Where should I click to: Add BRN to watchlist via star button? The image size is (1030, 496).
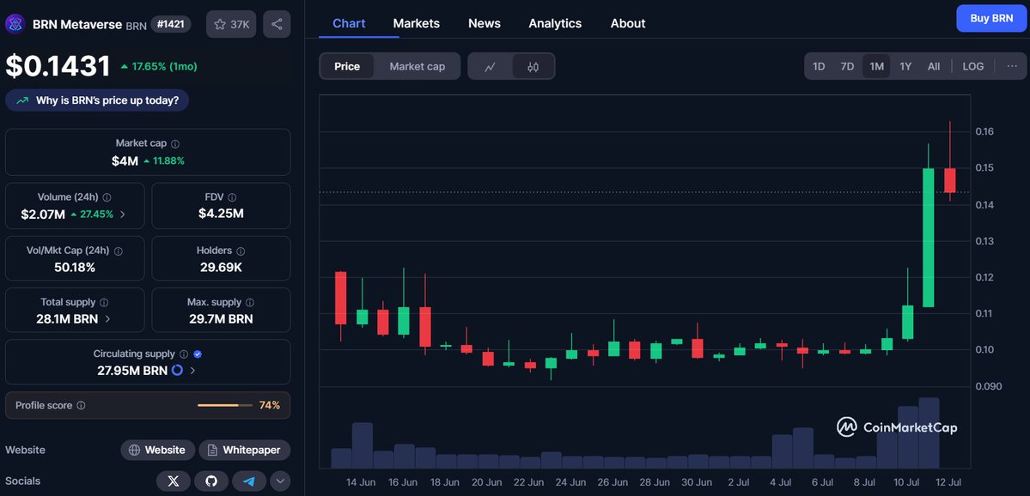231,24
